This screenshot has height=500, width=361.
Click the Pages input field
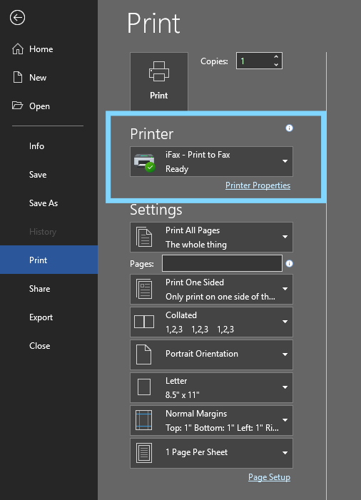222,263
